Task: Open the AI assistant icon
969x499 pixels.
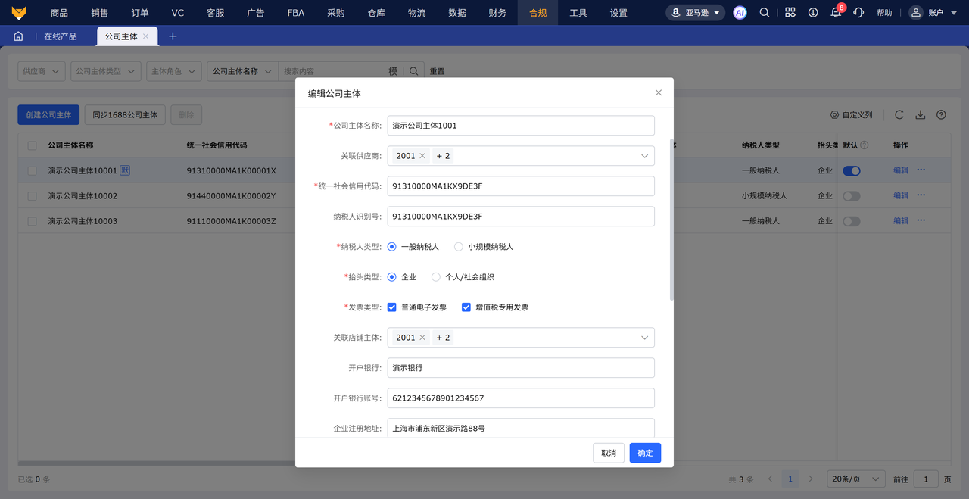Action: (x=740, y=13)
